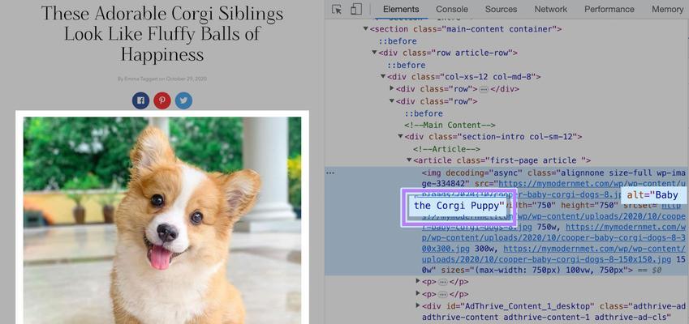
Task: Click the alt="Baby attribute text
Action: click(x=652, y=195)
